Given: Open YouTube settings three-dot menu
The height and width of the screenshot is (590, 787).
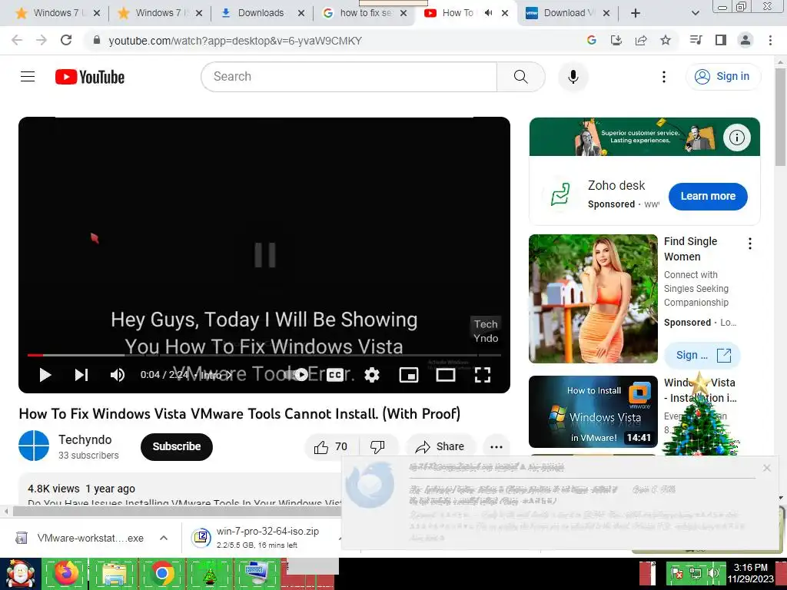Looking at the screenshot, I should click(663, 77).
